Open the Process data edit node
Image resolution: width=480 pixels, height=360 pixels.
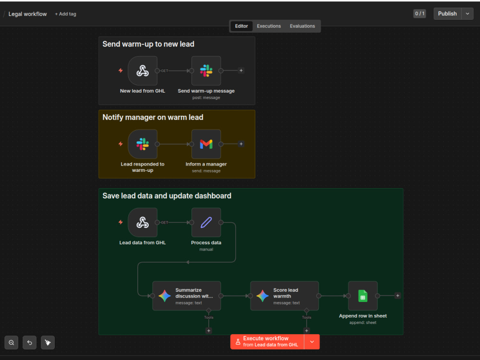point(206,223)
